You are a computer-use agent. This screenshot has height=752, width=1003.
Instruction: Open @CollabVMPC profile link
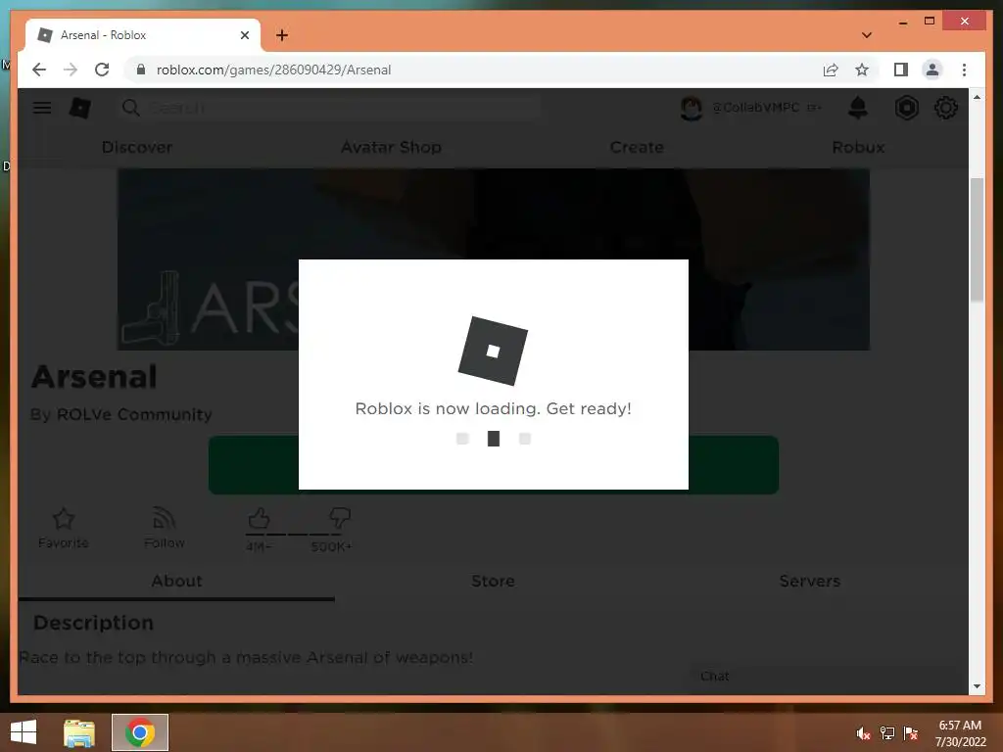pos(756,108)
